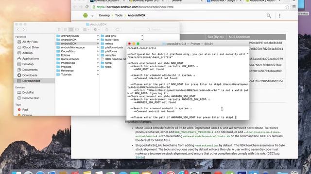Click the Finder search field
The width and height of the screenshot is (311, 174).
156,29
